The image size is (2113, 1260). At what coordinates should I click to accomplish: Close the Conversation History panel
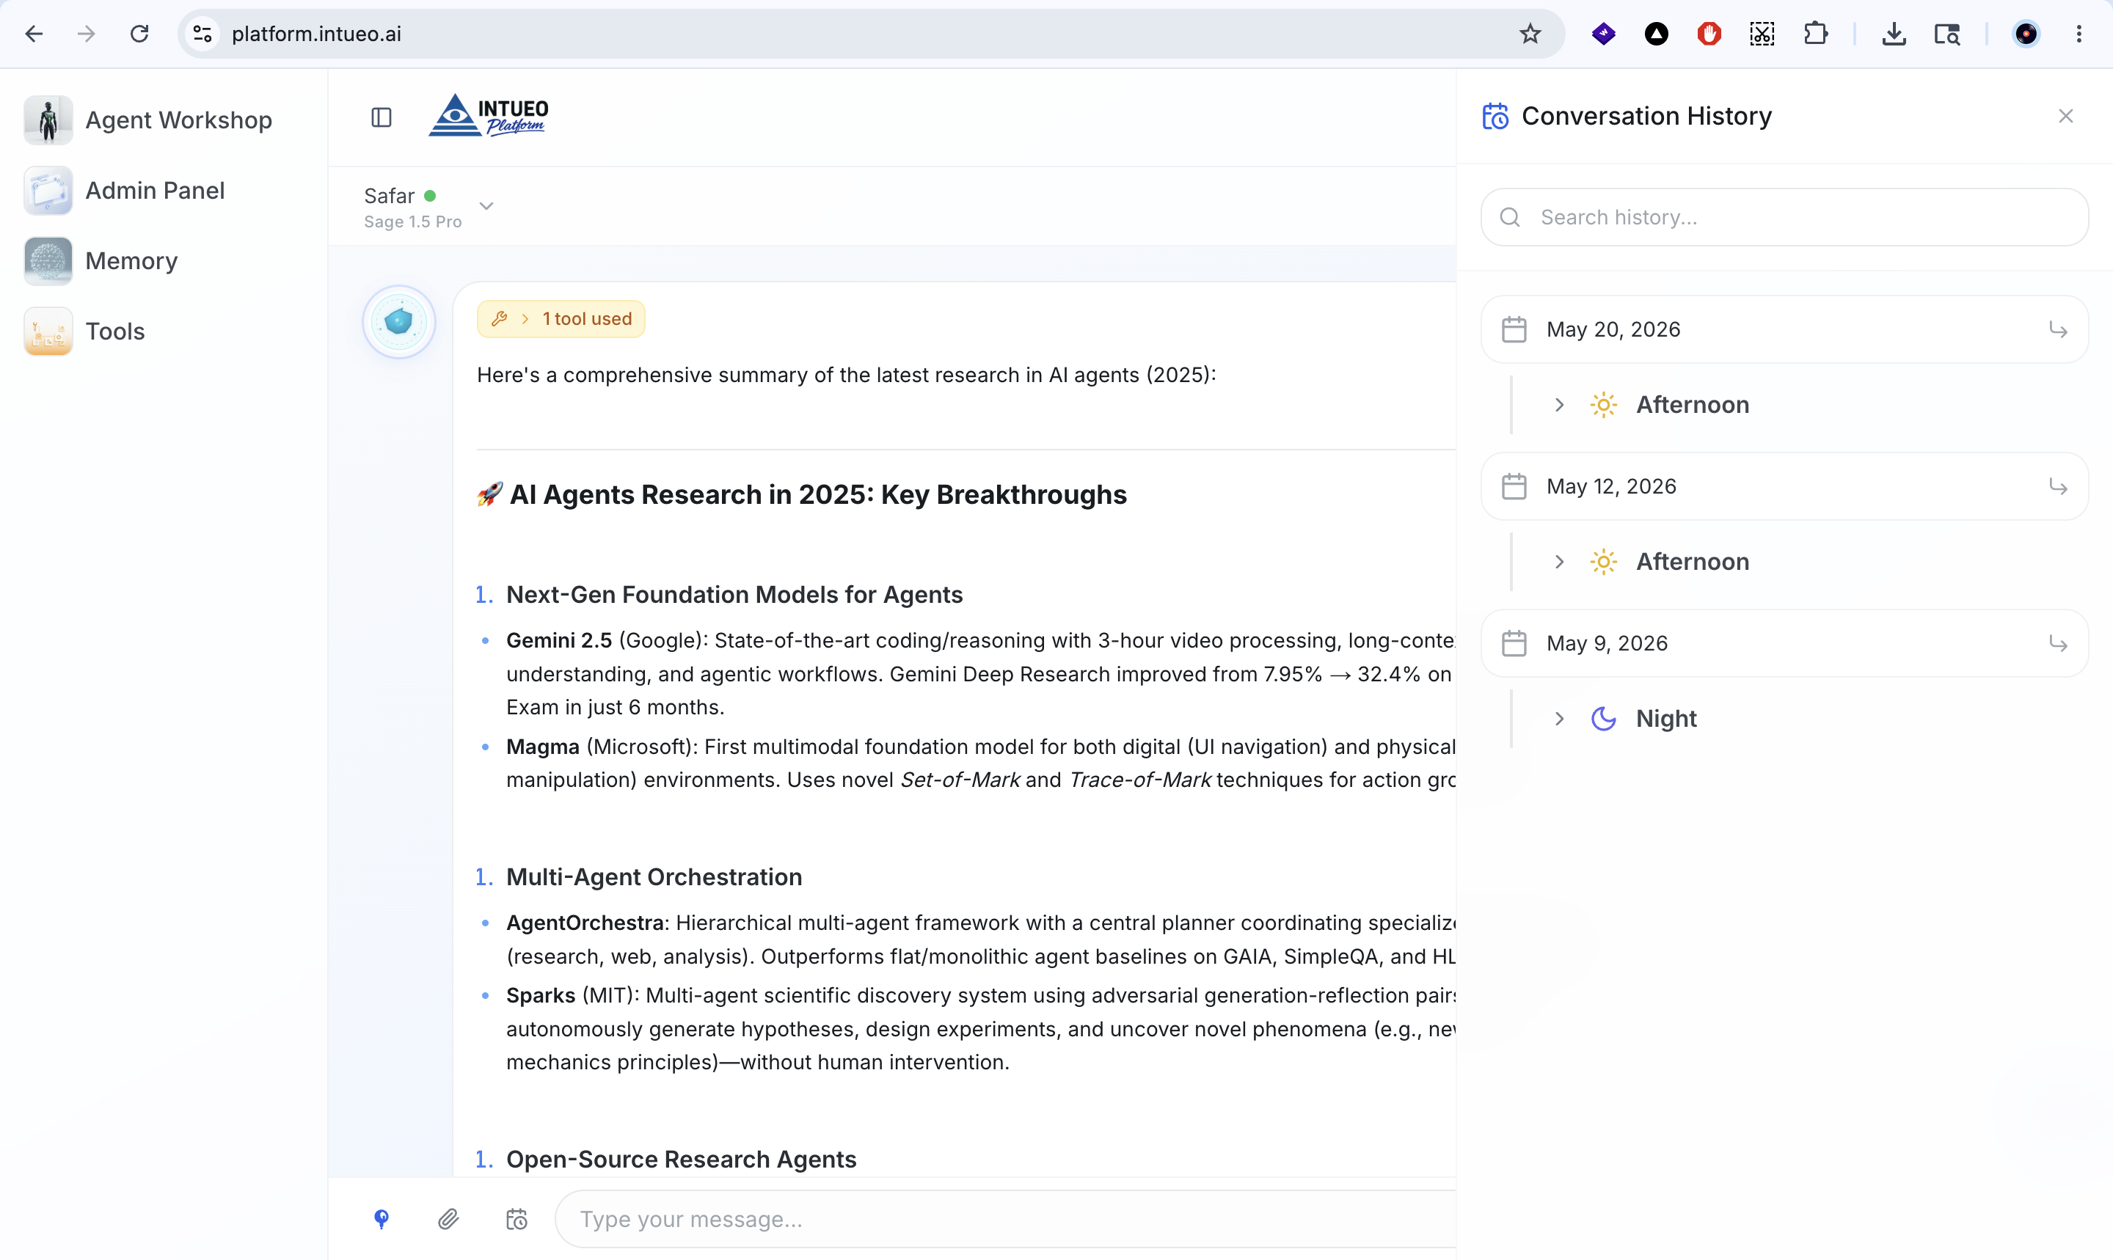(2065, 117)
